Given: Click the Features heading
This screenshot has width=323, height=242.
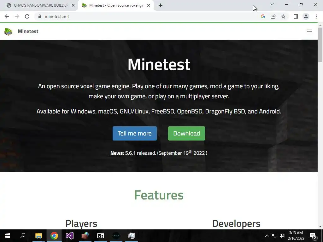Looking at the screenshot, I should (159, 195).
